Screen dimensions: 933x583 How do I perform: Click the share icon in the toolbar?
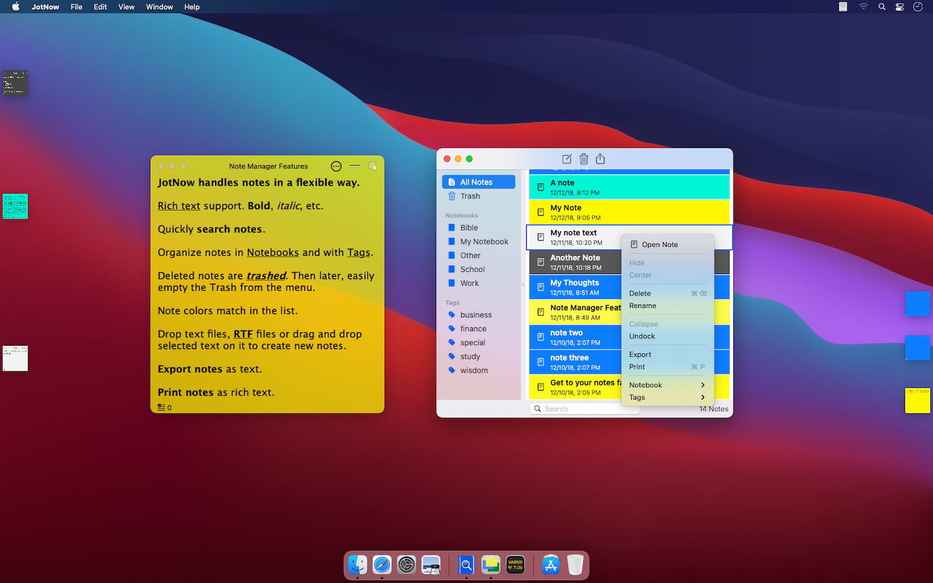[x=601, y=159]
